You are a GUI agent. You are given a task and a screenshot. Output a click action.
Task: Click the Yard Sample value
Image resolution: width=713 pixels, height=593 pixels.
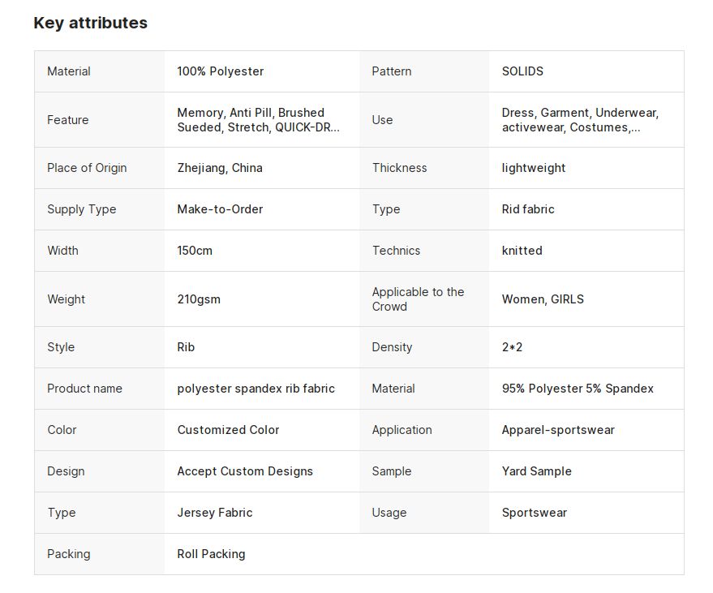(x=536, y=471)
